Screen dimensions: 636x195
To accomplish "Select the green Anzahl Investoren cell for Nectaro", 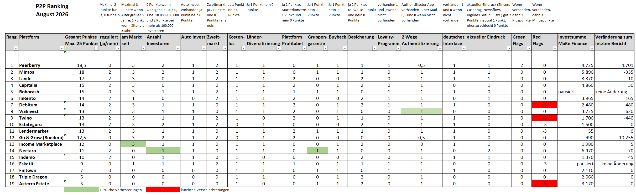I will pyautogui.click(x=163, y=151).
